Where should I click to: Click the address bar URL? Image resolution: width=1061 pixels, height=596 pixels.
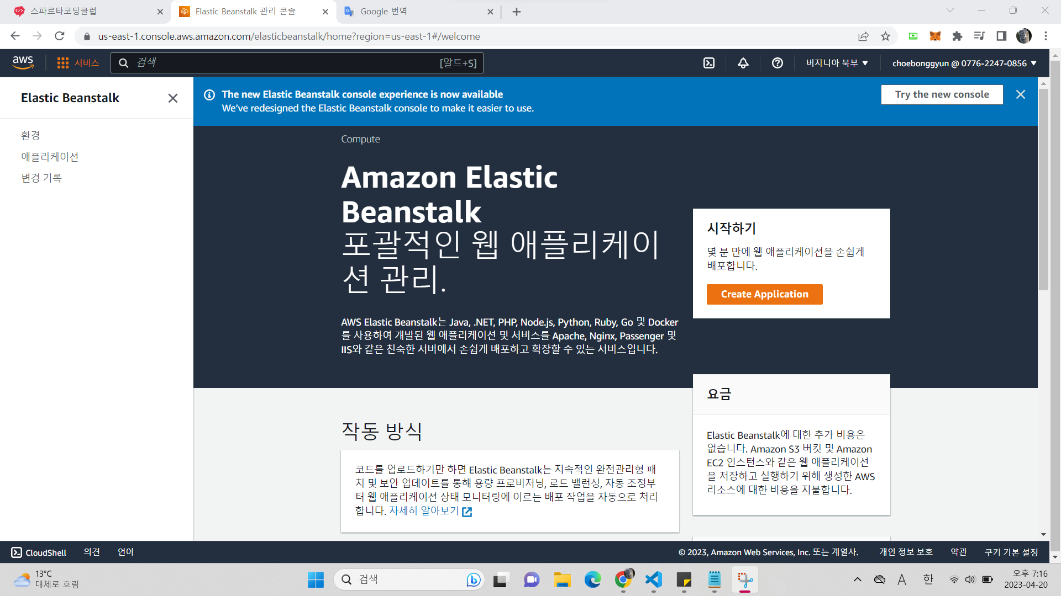(x=288, y=36)
